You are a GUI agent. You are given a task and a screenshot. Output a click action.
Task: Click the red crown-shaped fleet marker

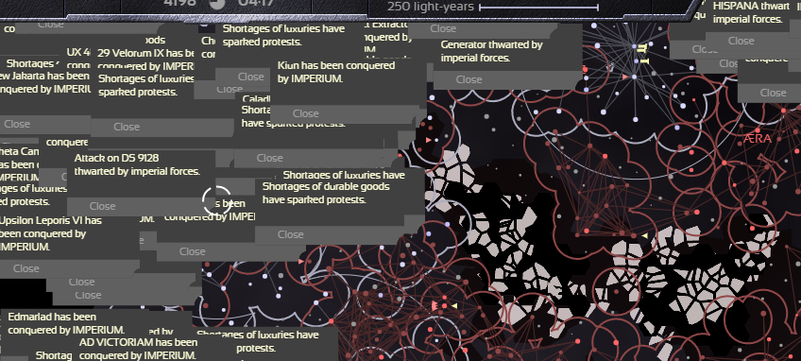435,306
